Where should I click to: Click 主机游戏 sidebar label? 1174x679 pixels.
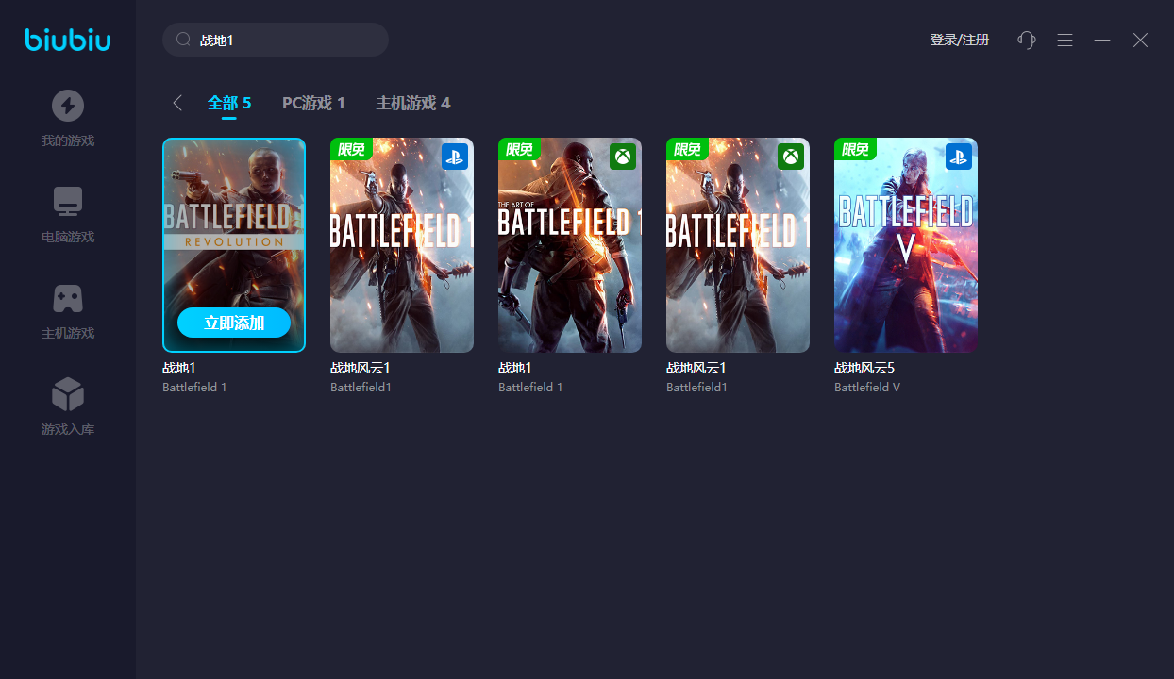[x=68, y=334]
